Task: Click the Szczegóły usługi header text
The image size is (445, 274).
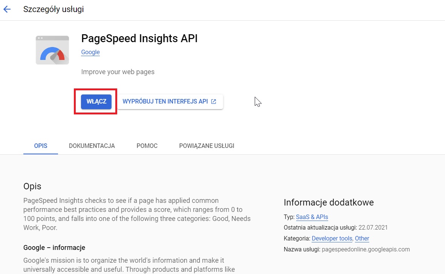Action: click(x=53, y=9)
